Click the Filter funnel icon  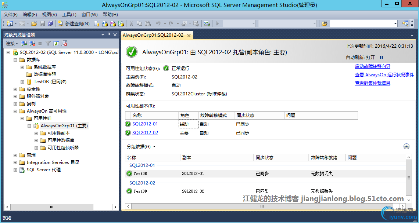tap(48, 43)
